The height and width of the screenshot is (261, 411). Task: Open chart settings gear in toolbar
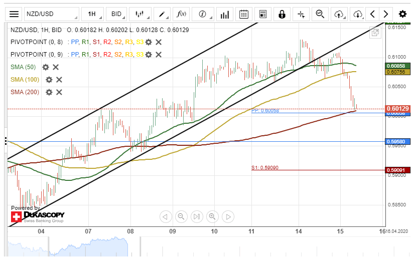pos(402,14)
